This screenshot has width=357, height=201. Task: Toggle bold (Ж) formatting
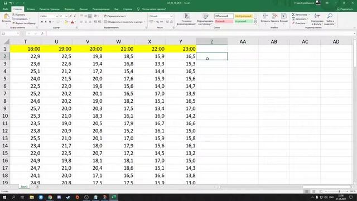(42, 22)
